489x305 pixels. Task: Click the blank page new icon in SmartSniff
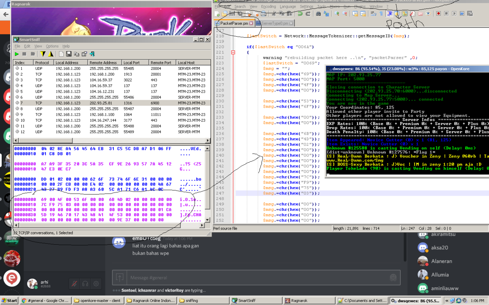tap(61, 54)
